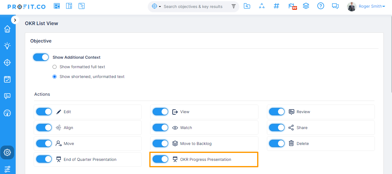
Task: Open the conversation sidebar icon
Action: coord(7,96)
